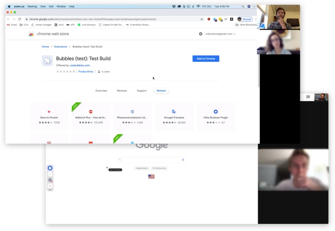Open the Help menu
The image size is (335, 231).
pyautogui.click(x=72, y=7)
